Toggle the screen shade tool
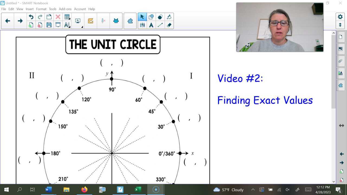This screenshot has width=347, height=195. (x=58, y=25)
